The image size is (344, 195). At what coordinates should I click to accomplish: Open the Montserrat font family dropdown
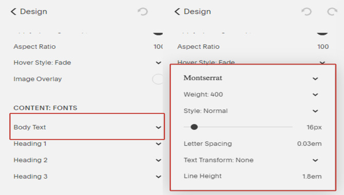pos(251,78)
